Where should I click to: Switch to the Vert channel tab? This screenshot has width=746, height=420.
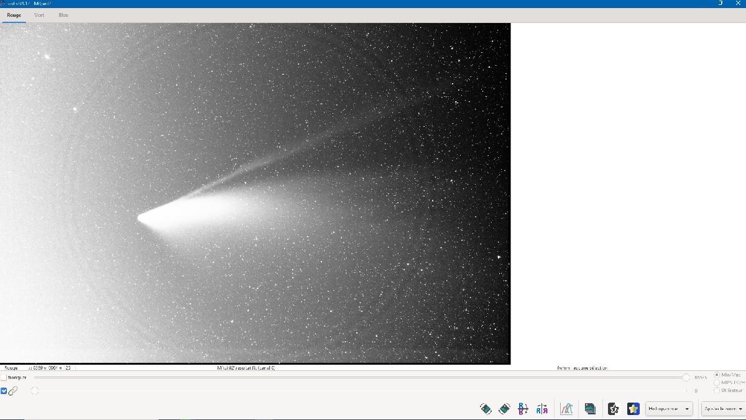(x=39, y=15)
